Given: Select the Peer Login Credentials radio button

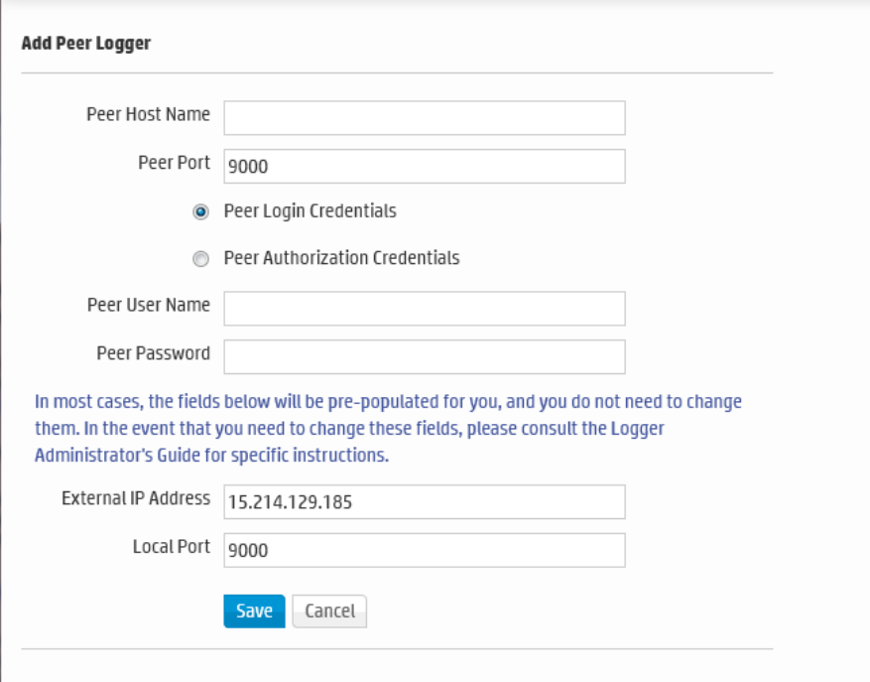Looking at the screenshot, I should click(201, 211).
